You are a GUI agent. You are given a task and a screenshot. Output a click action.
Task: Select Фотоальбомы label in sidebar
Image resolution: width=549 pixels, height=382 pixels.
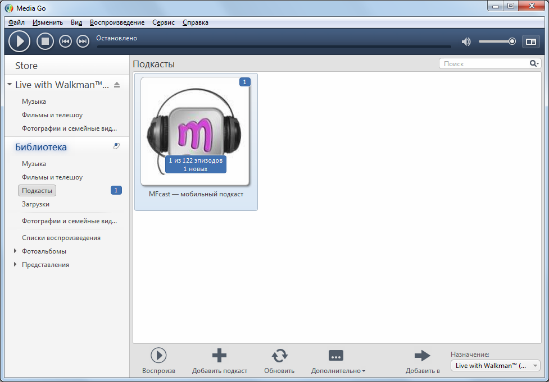(44, 251)
